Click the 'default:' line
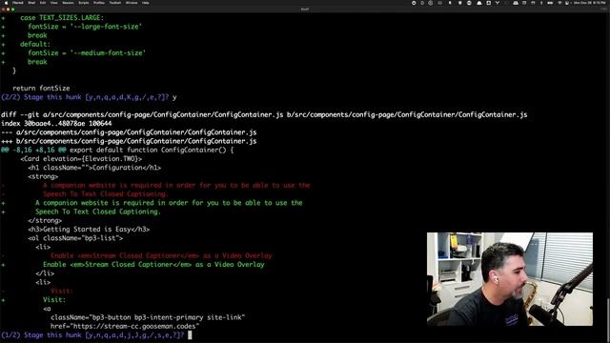Viewport: 610px width, 343px height. pyautogui.click(x=35, y=45)
